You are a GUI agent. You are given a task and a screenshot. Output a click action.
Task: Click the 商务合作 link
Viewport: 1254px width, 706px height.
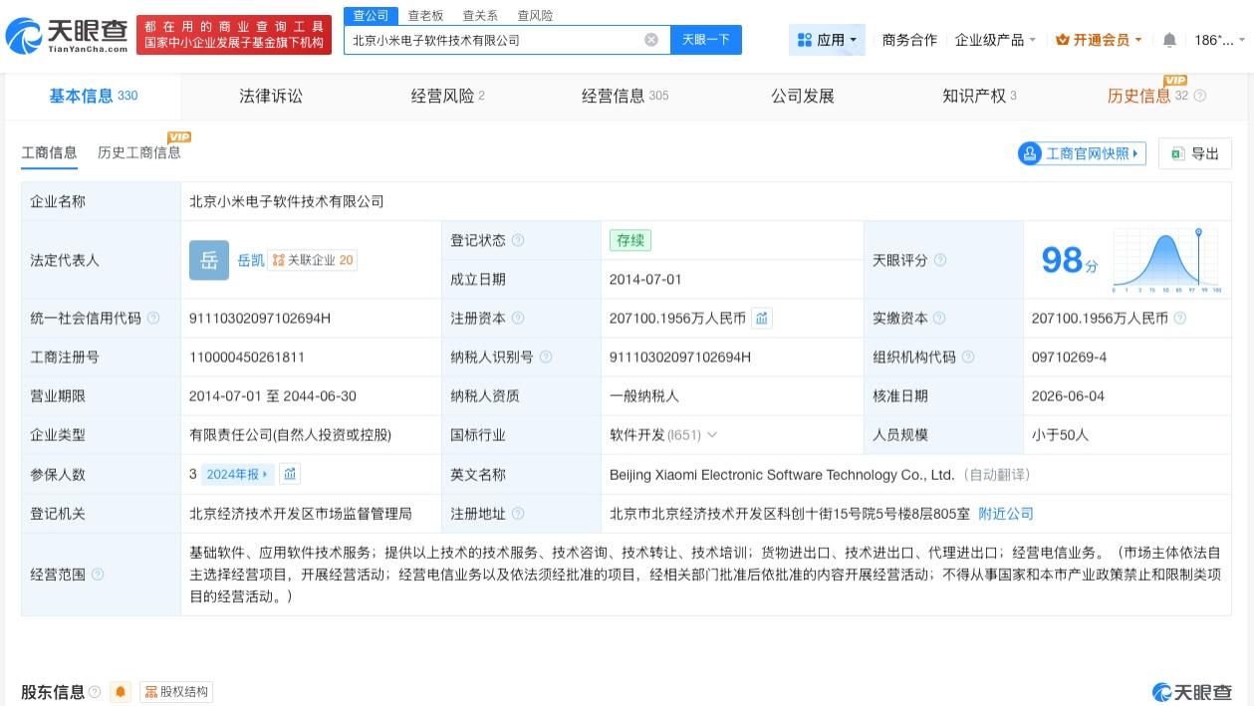(909, 40)
